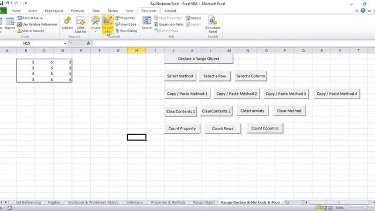The height and width of the screenshot is (211, 375).
Task: Open Workbook & Worksheet Object sheet
Action: [93, 202]
